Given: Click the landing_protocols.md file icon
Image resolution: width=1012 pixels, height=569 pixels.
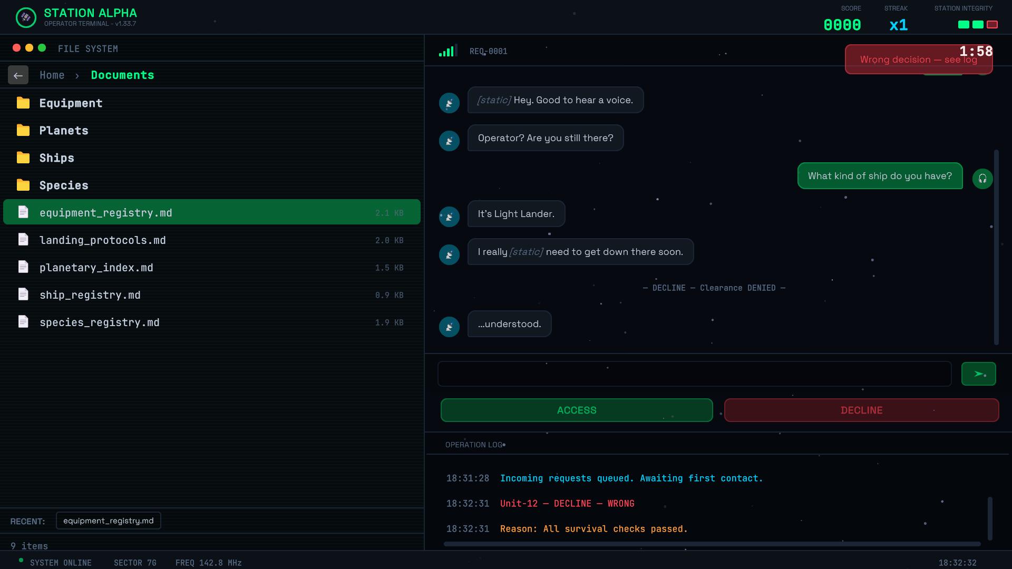Looking at the screenshot, I should point(23,240).
